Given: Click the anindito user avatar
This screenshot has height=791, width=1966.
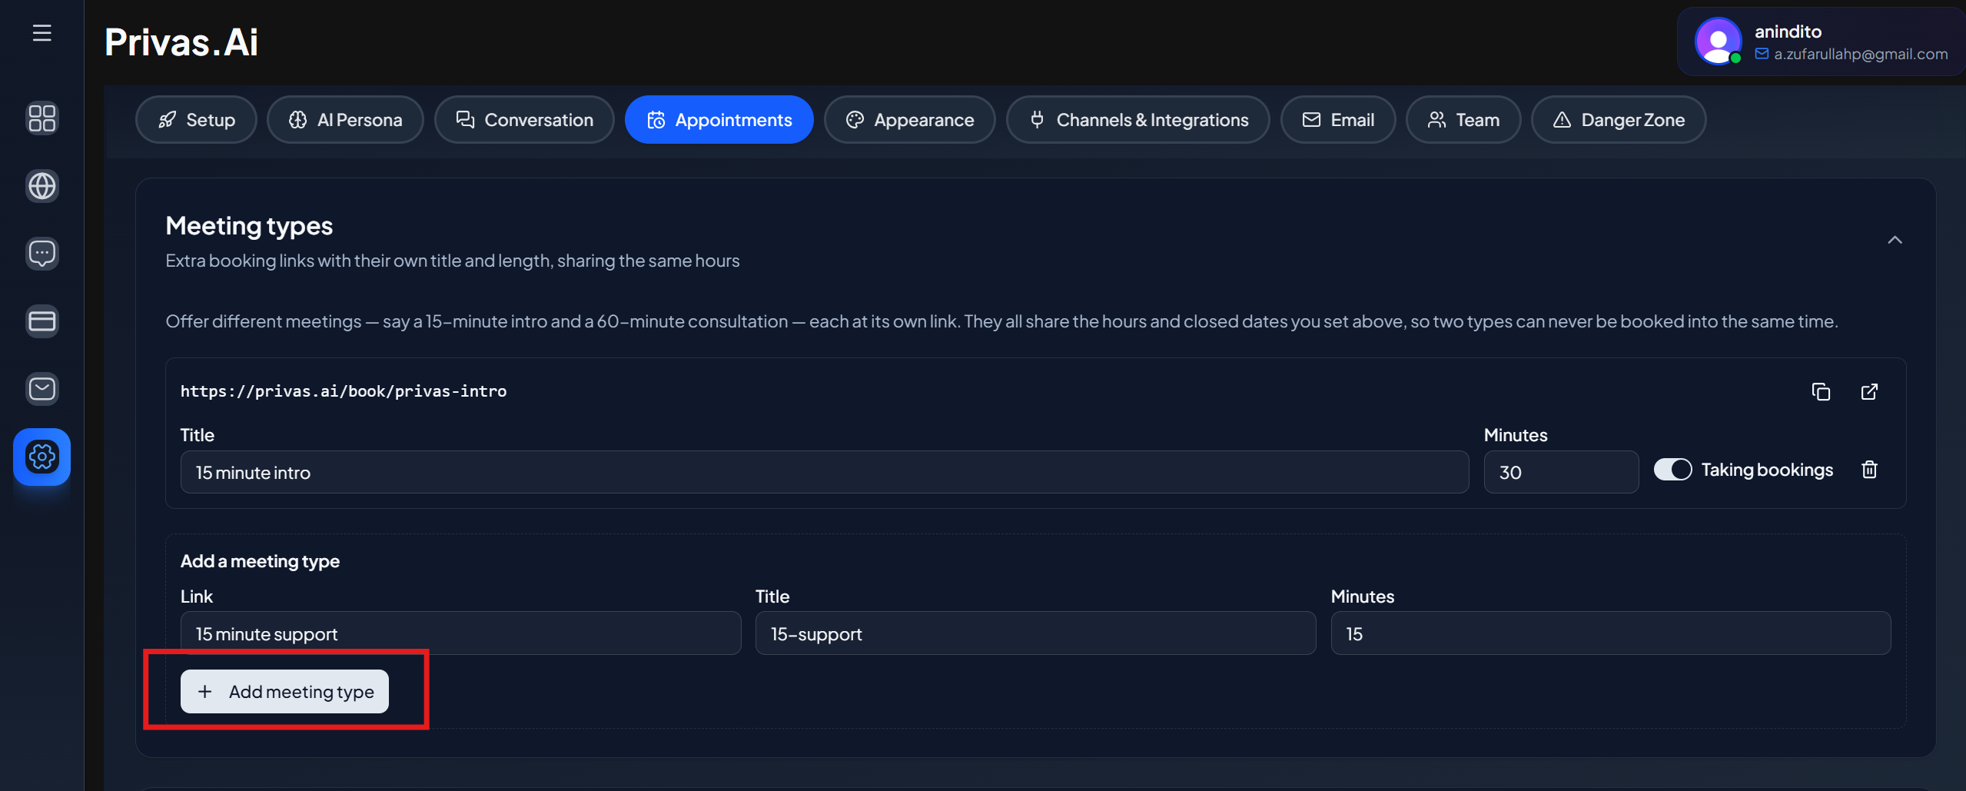Looking at the screenshot, I should point(1719,42).
